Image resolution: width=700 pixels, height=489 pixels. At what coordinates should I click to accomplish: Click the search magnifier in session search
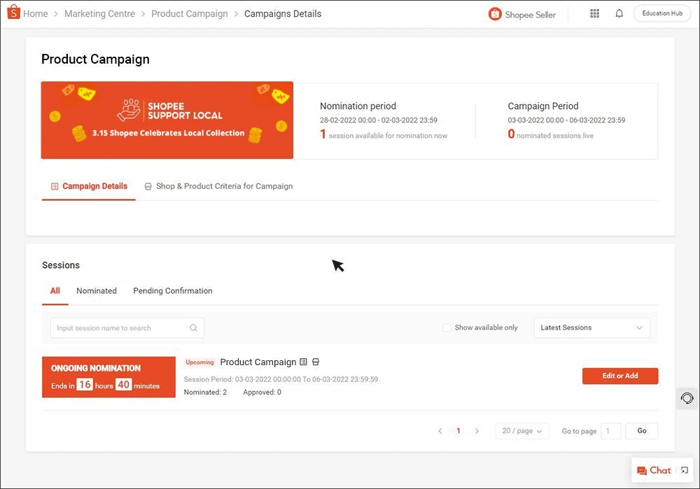[x=194, y=327]
